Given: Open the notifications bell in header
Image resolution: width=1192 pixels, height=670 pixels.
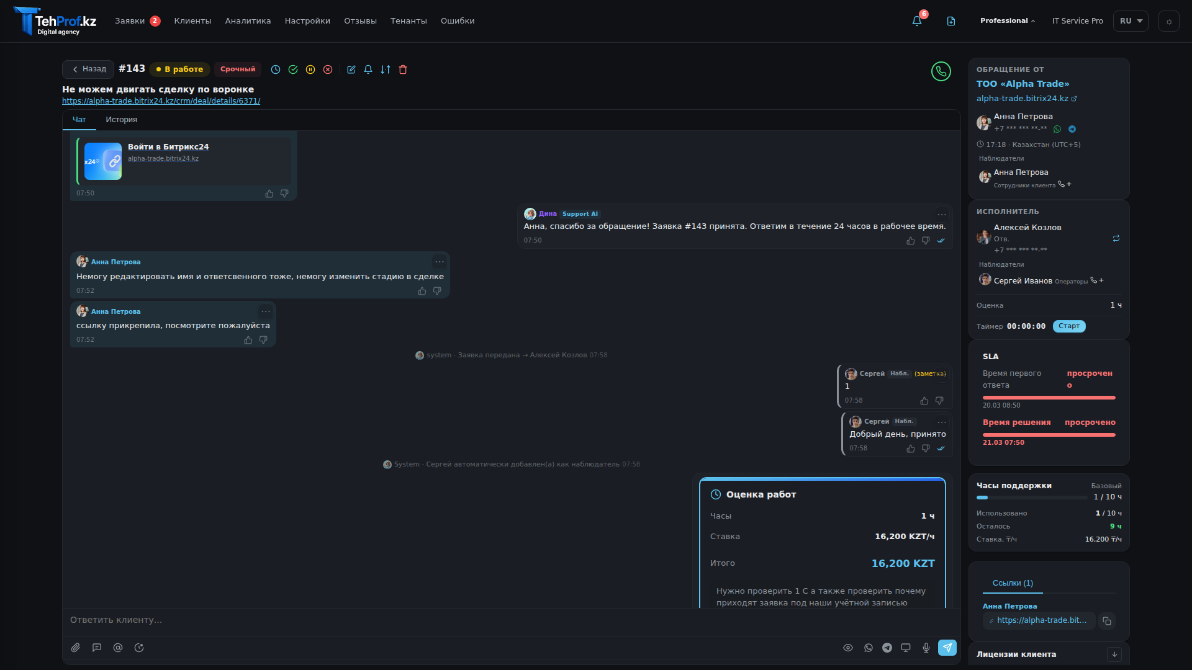Looking at the screenshot, I should coord(917,21).
